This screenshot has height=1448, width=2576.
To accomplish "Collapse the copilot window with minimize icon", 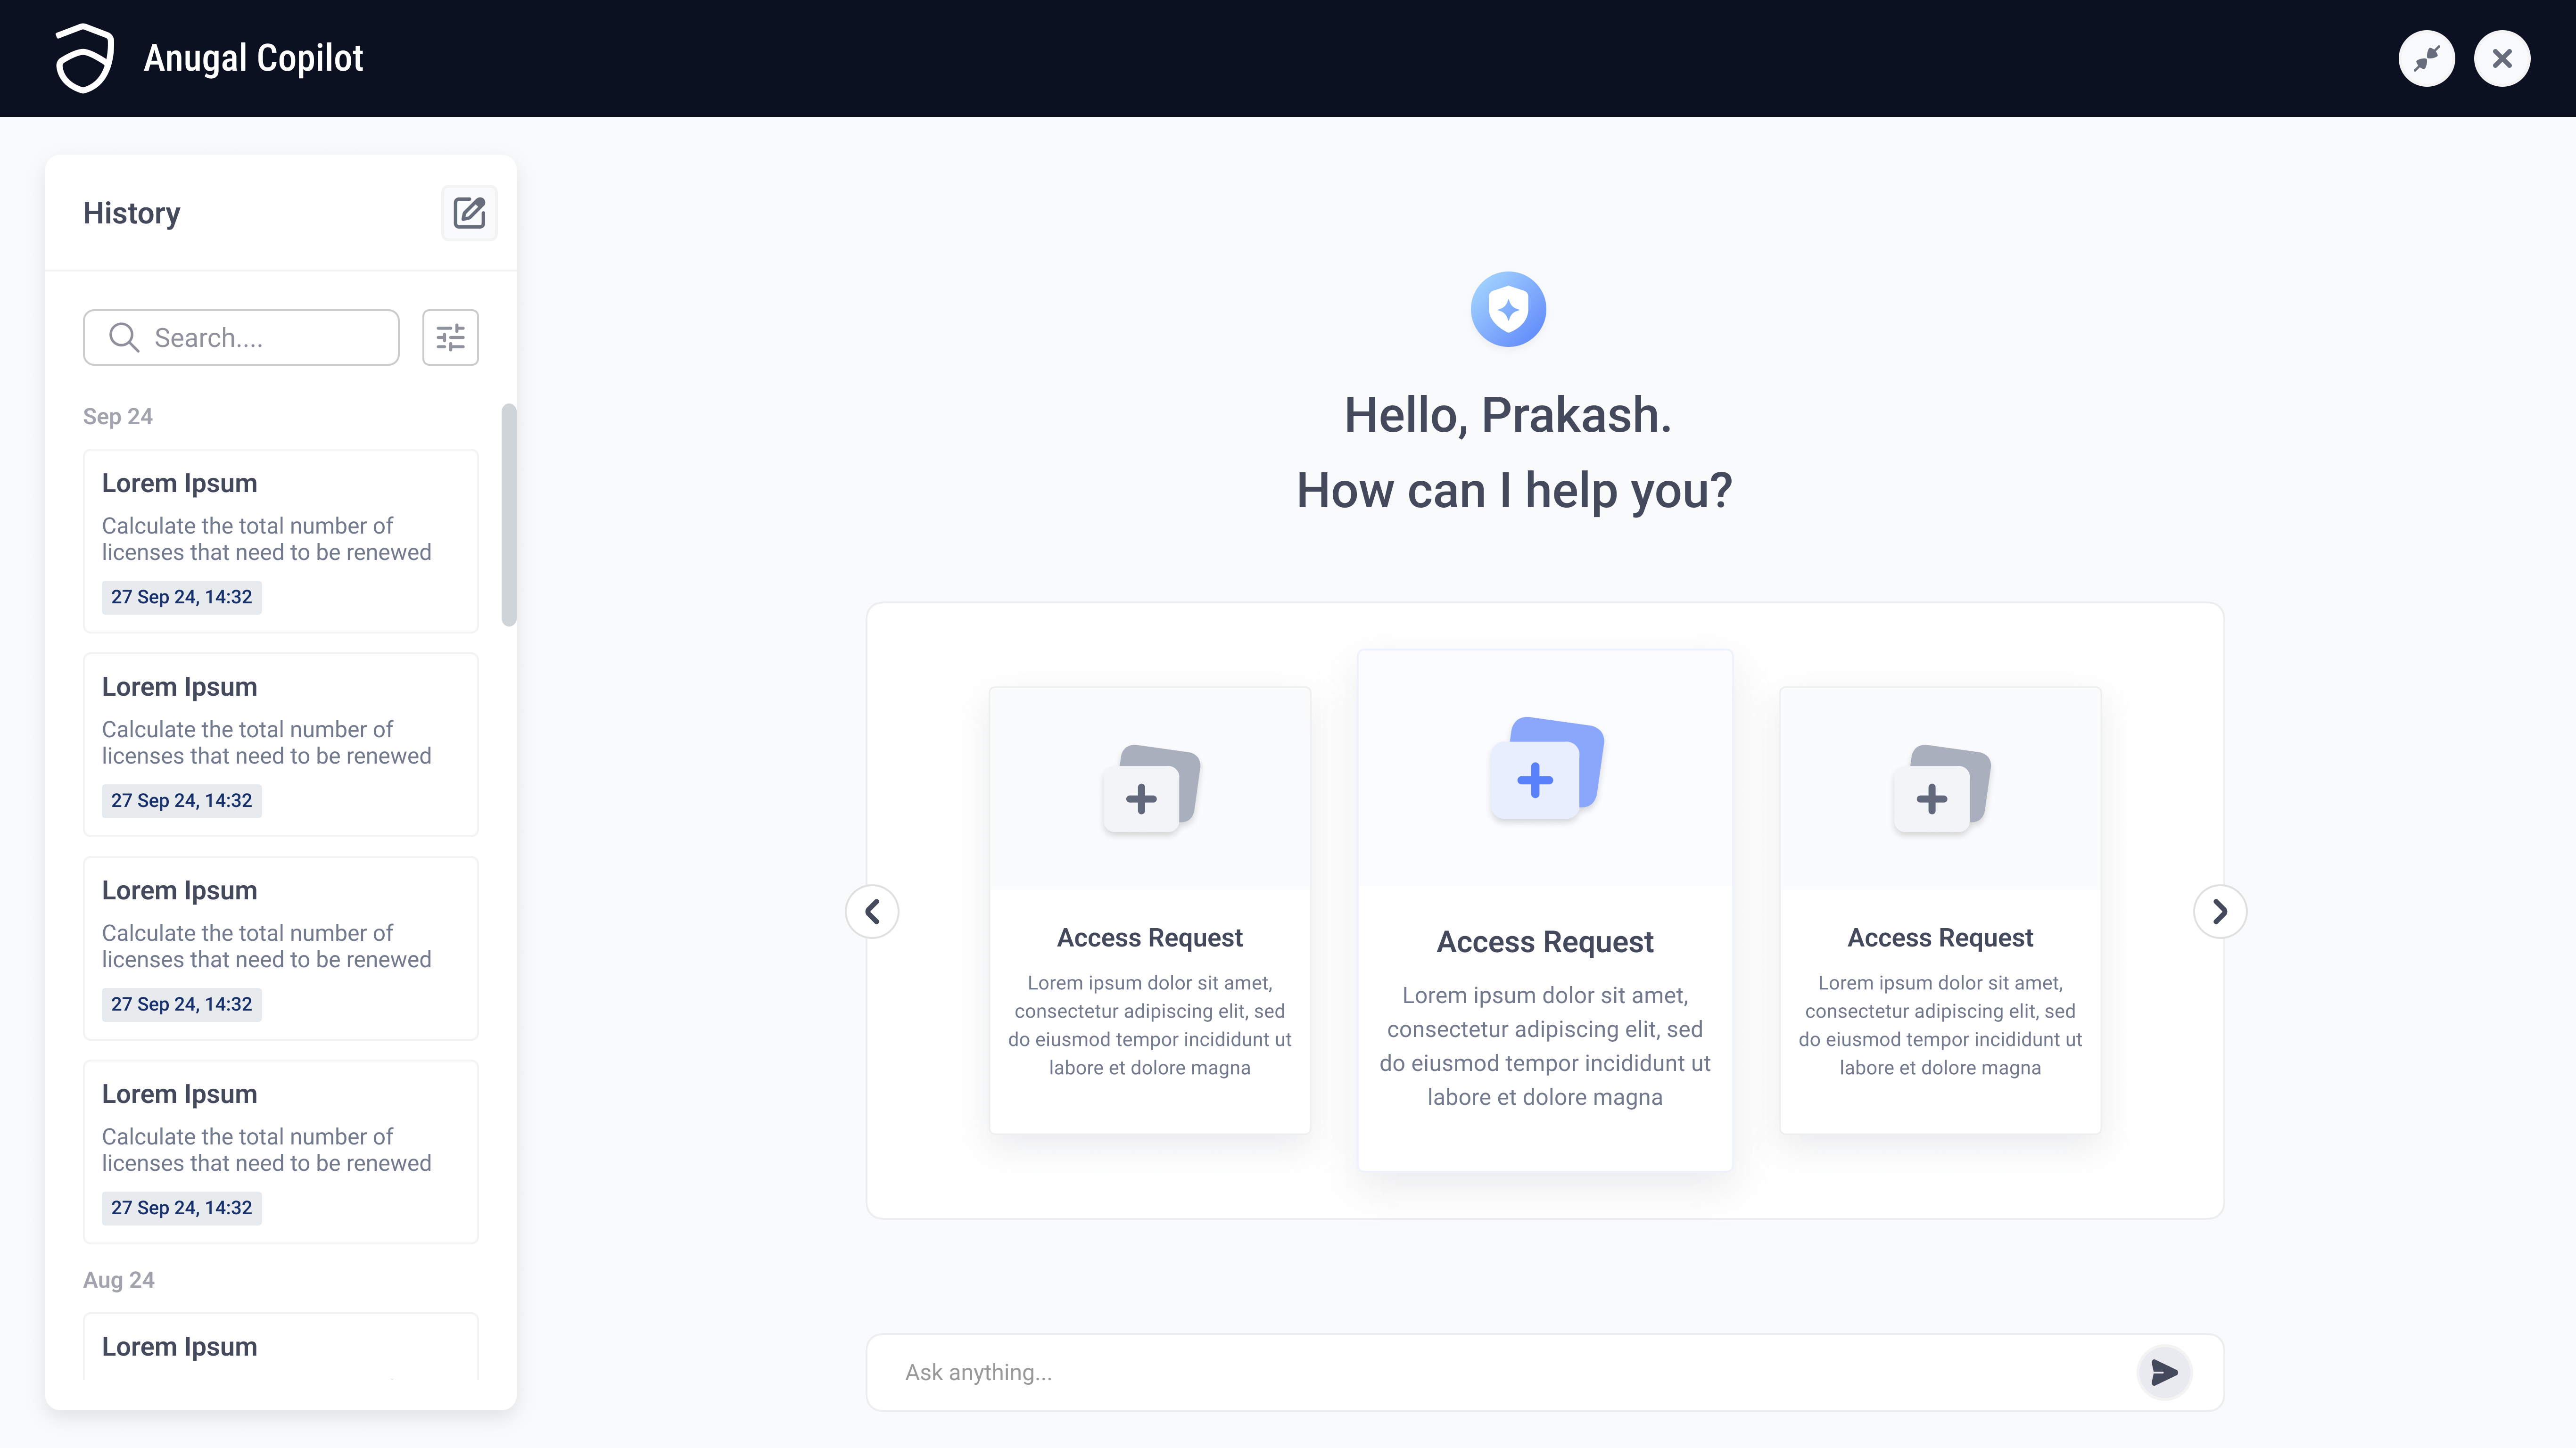I will 2426,59.
